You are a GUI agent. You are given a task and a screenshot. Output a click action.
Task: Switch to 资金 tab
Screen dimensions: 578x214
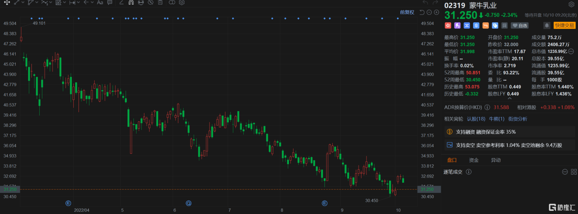coord(474,160)
